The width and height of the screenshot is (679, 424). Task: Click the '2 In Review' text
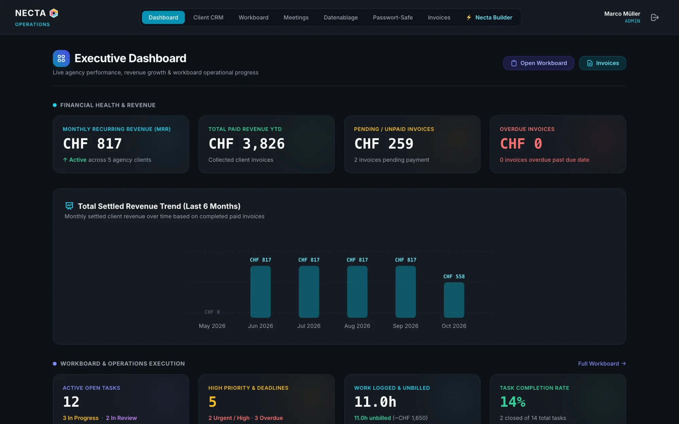point(121,418)
